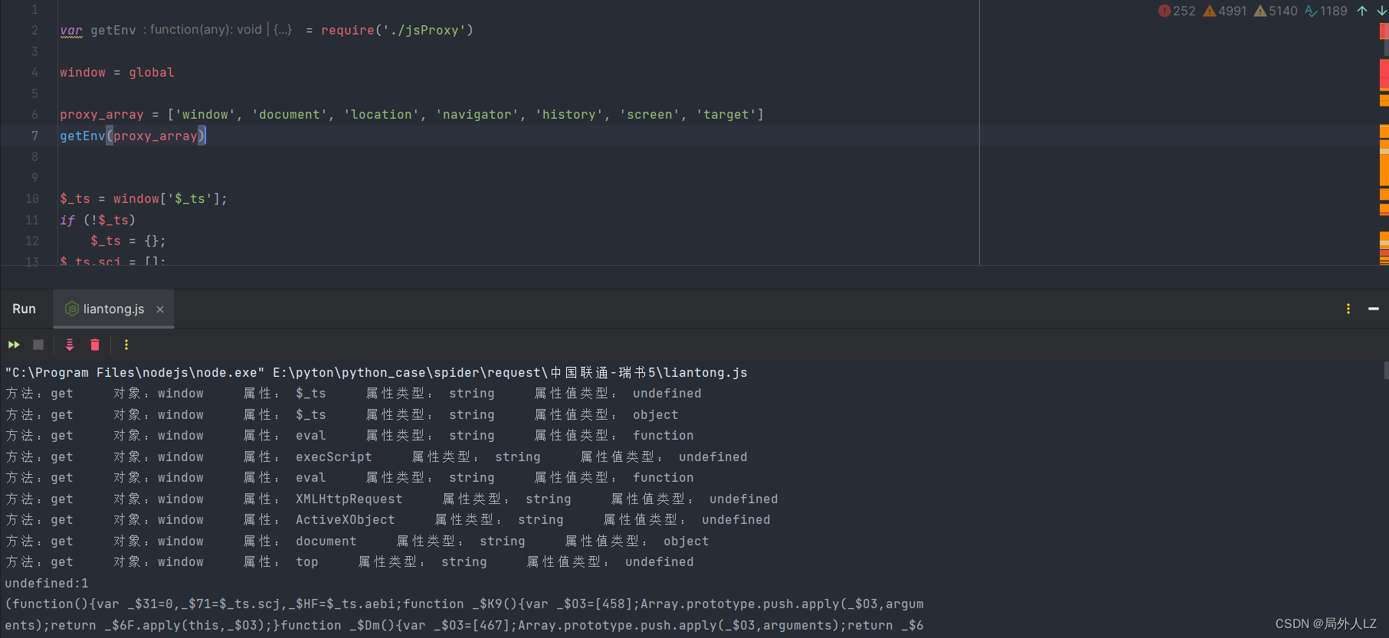
Task: Click the document property log row
Action: (357, 541)
